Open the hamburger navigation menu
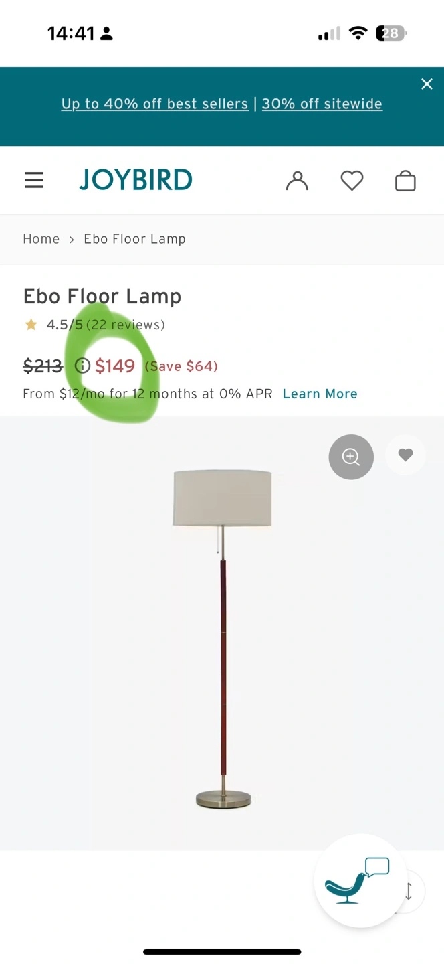 click(x=34, y=180)
